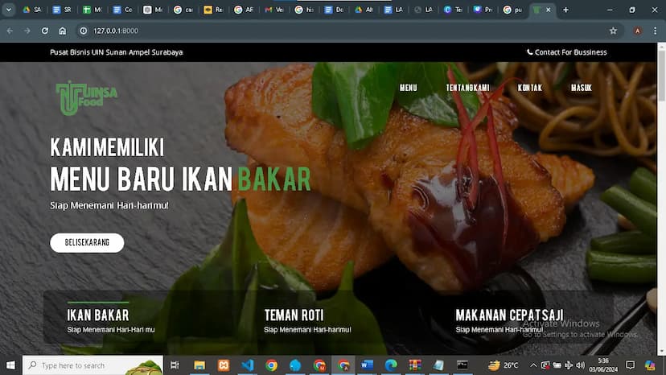
Task: Switch to the Google tab labeled hi
Action: [x=304, y=10]
